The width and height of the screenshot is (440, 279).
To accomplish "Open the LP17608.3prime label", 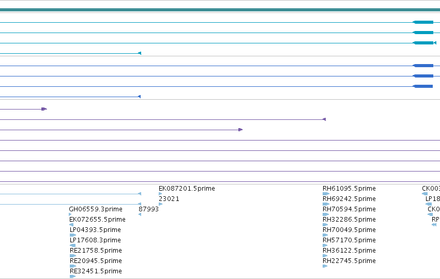I will (96, 240).
